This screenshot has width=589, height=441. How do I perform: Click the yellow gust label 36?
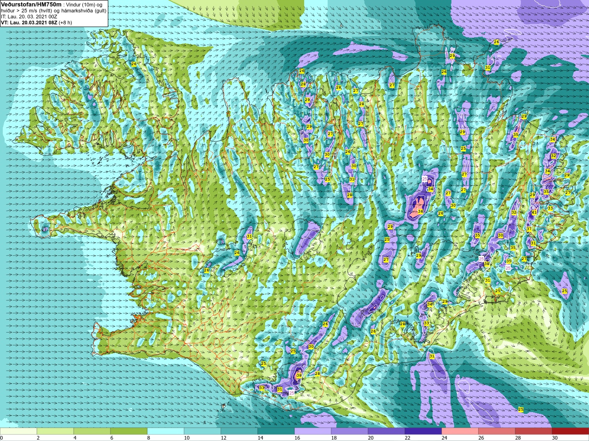[x=421, y=211]
